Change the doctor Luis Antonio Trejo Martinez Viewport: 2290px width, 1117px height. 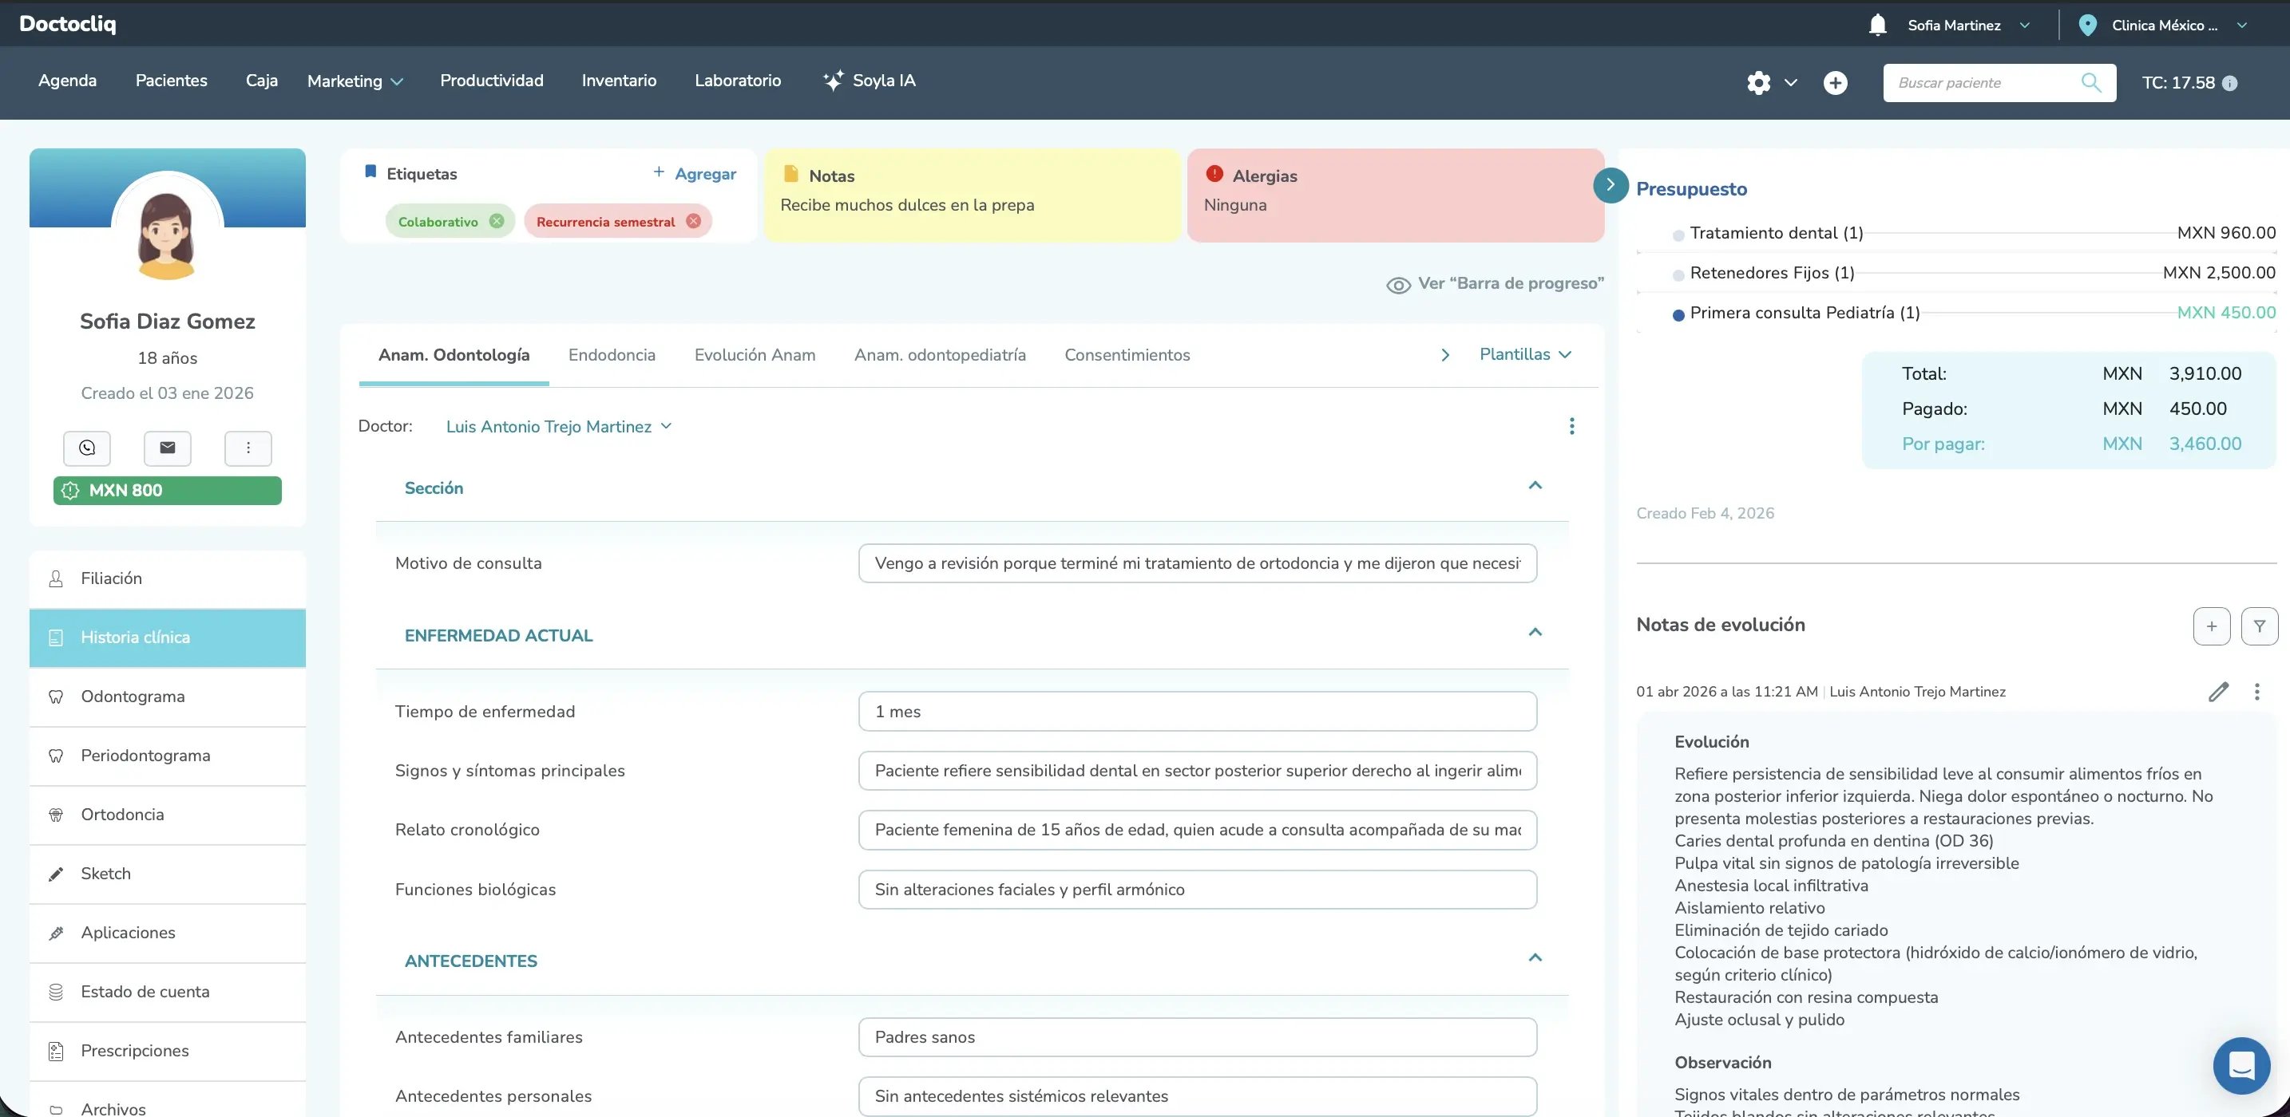tap(558, 427)
